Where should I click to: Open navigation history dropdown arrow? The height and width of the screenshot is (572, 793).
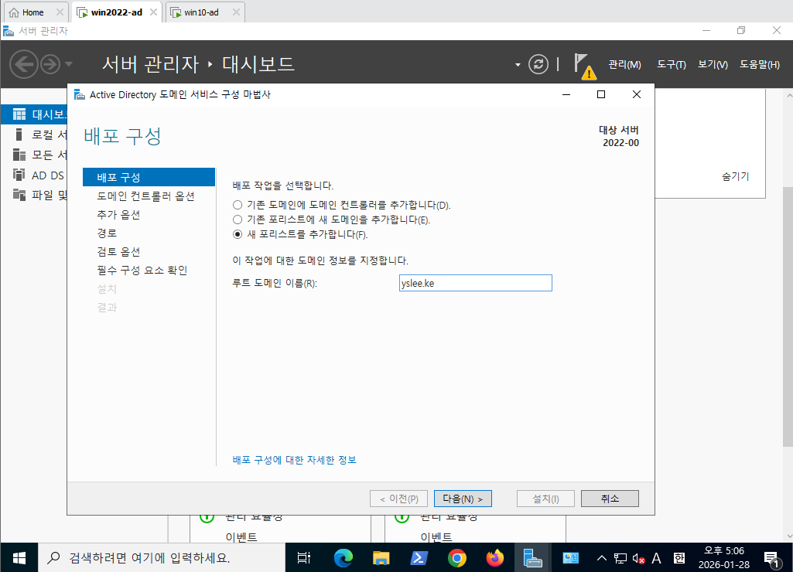pyautogui.click(x=69, y=64)
